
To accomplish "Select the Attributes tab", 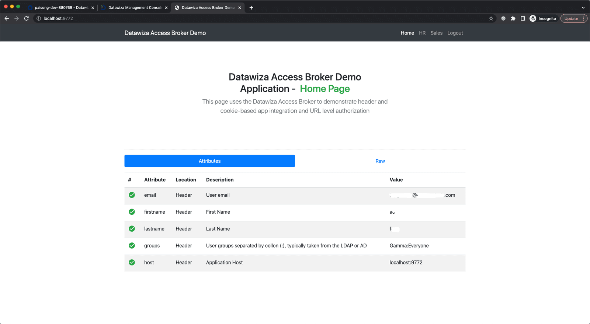I will 209,161.
